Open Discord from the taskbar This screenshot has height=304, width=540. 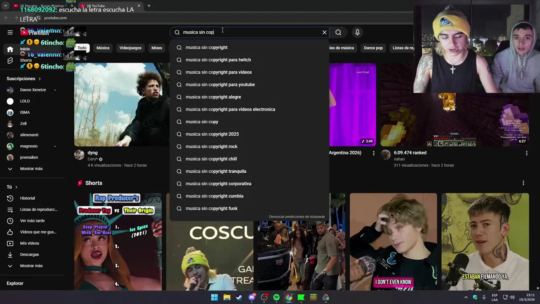(x=252, y=297)
